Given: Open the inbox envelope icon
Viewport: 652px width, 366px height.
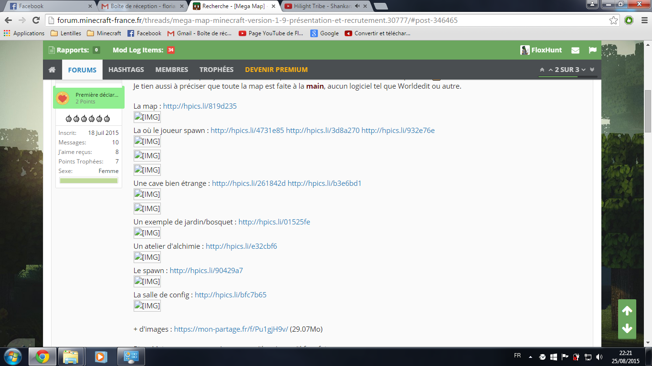Looking at the screenshot, I should pos(575,50).
